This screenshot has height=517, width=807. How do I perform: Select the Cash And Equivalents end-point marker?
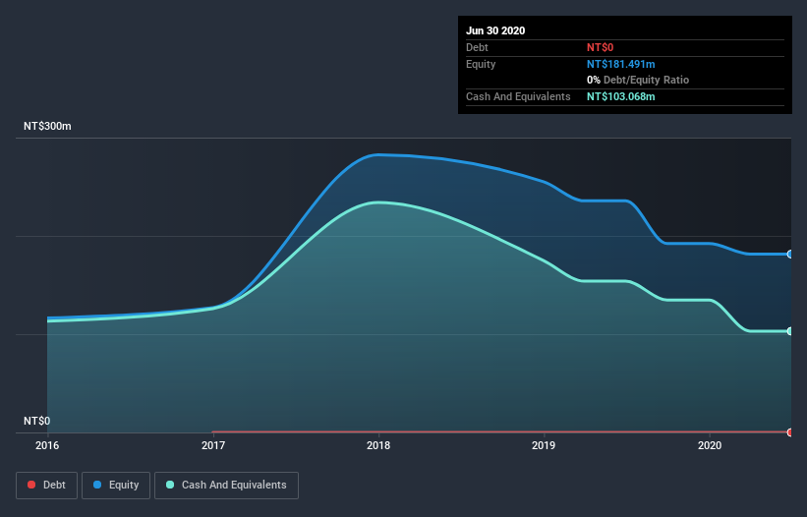(790, 331)
